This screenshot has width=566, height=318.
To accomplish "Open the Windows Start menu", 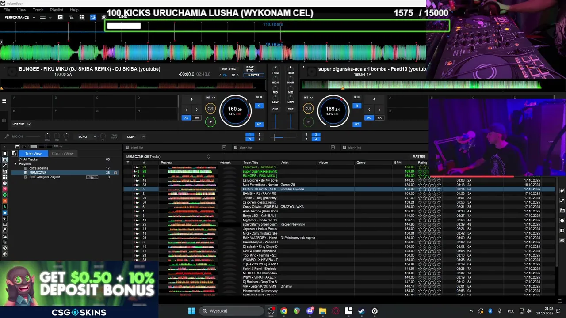I will [x=191, y=311].
